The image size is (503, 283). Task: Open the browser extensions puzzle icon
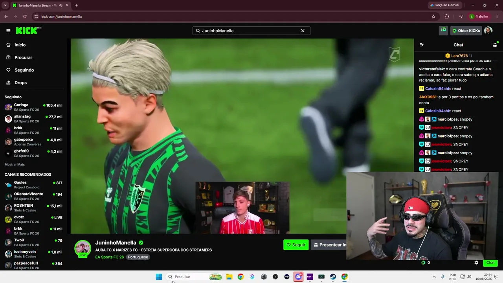(x=447, y=17)
